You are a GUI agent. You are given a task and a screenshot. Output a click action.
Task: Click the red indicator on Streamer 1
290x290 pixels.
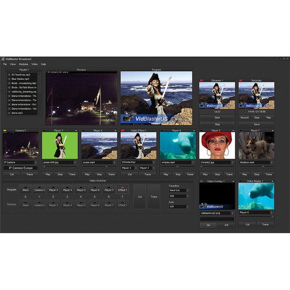coord(201,80)
